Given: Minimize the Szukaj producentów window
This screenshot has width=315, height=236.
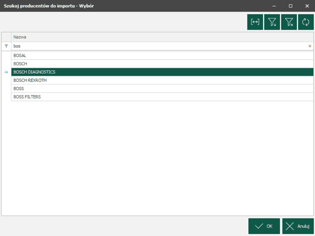Looking at the screenshot, I should point(274,6).
